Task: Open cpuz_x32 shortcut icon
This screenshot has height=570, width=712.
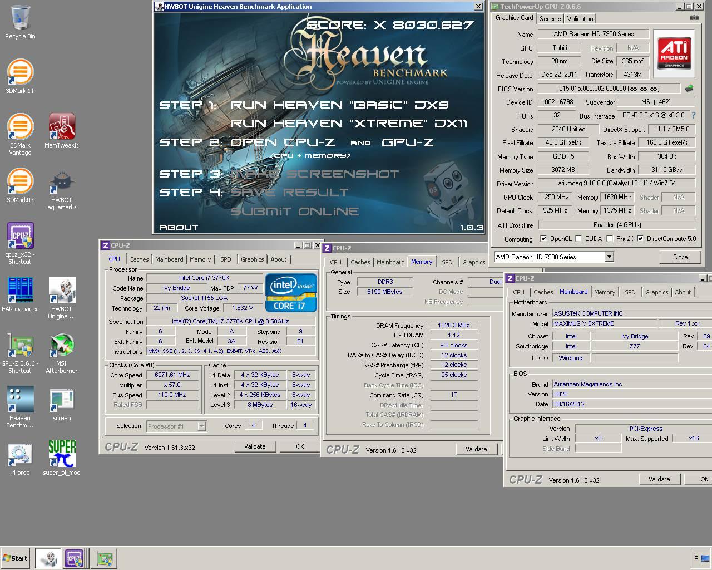Action: point(20,243)
